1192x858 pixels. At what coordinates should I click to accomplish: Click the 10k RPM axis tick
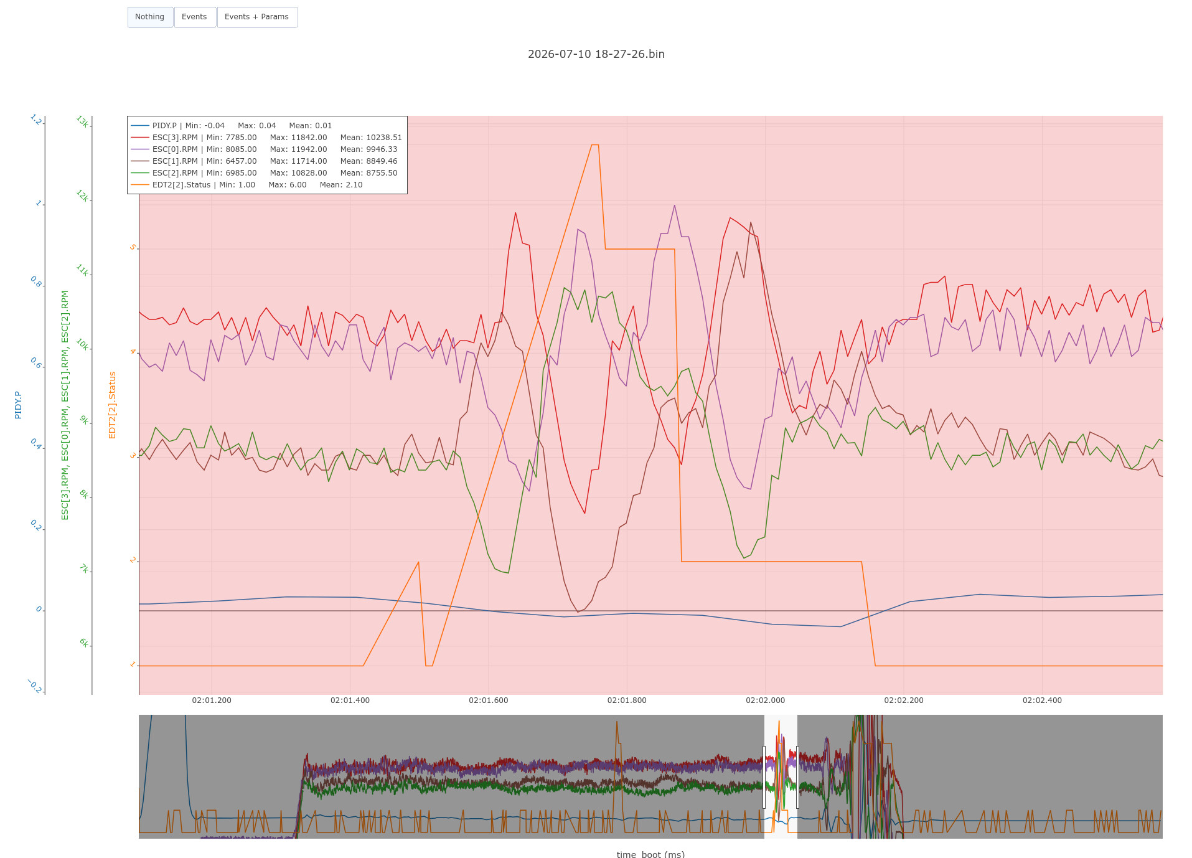(x=83, y=344)
